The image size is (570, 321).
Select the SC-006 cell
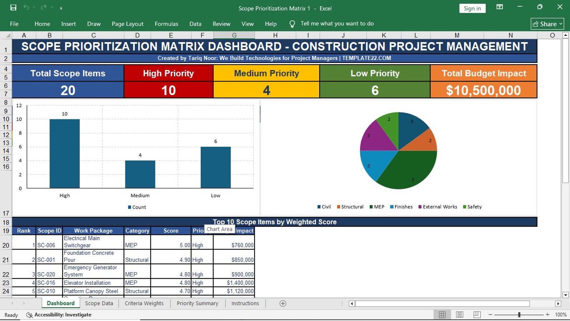coord(49,242)
